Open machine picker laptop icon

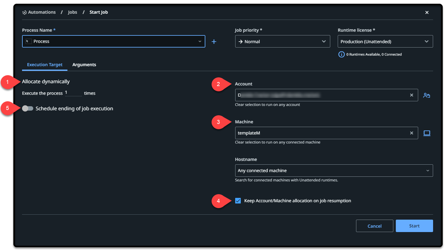(x=427, y=133)
